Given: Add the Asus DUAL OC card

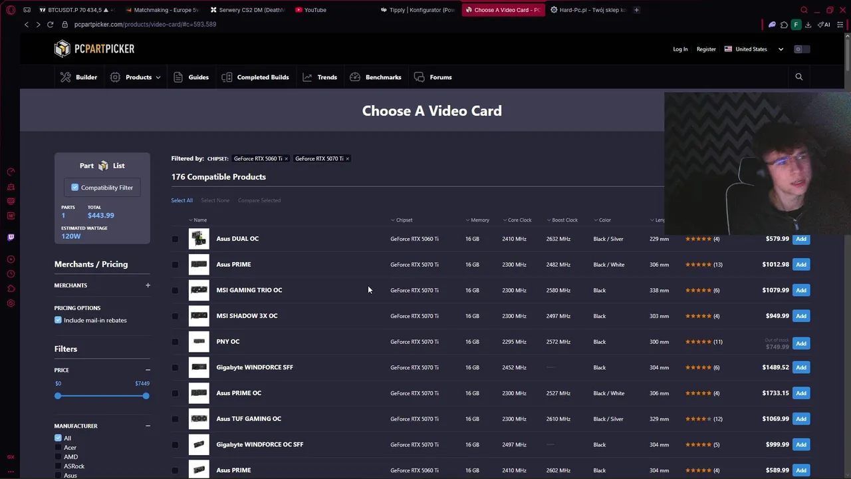Looking at the screenshot, I should point(801,239).
